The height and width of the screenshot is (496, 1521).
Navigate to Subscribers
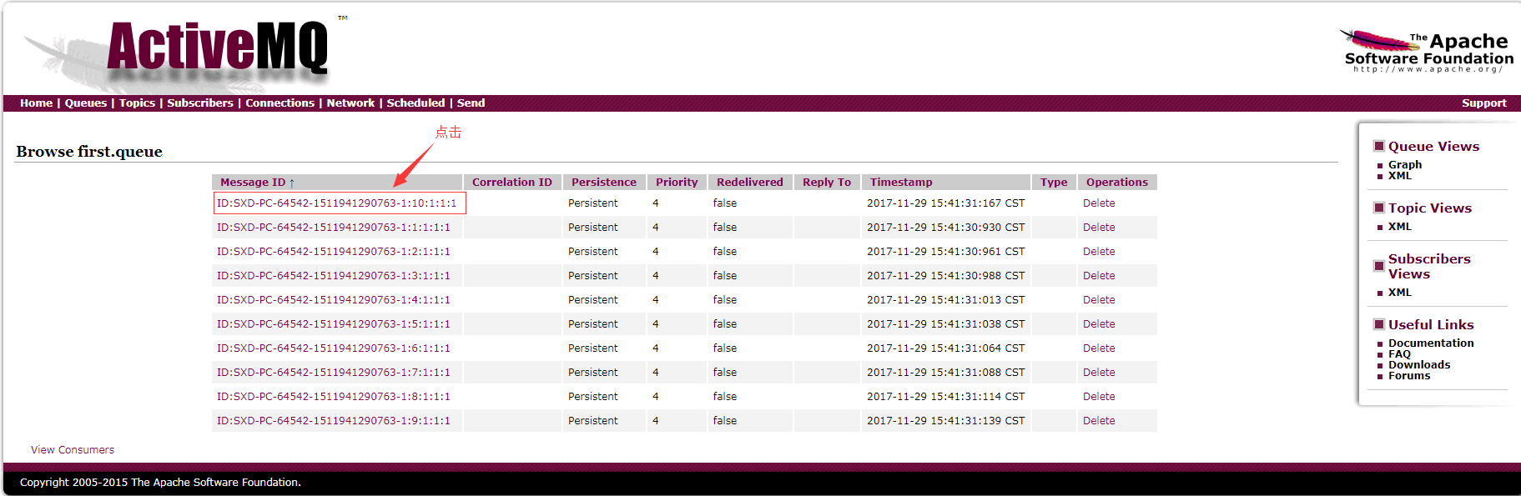pyautogui.click(x=200, y=103)
